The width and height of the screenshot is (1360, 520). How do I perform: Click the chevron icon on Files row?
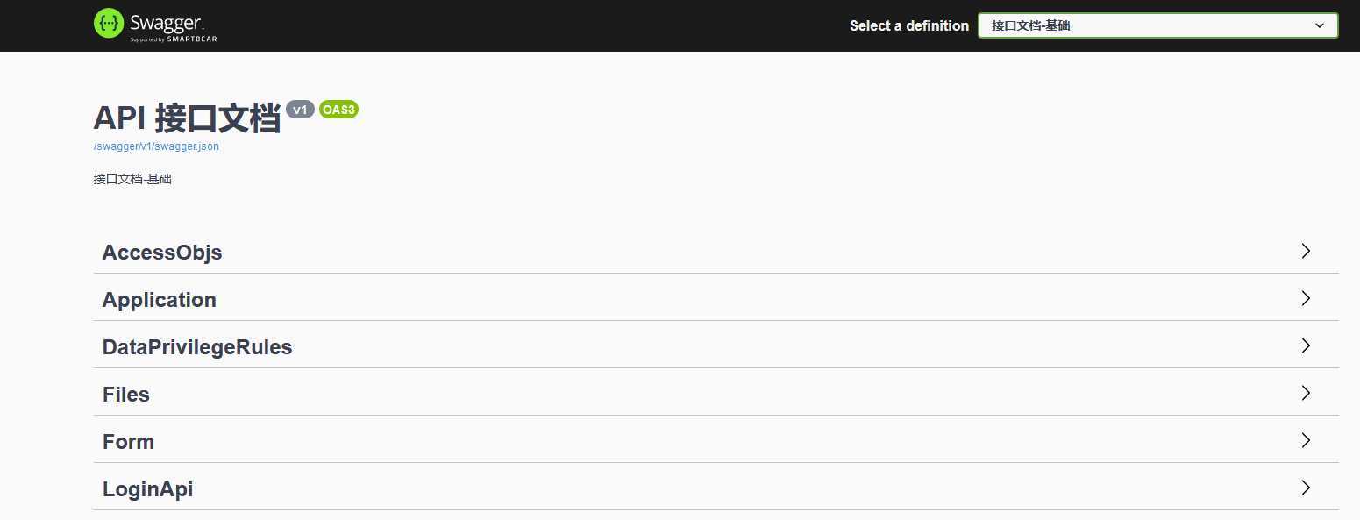coord(1306,394)
